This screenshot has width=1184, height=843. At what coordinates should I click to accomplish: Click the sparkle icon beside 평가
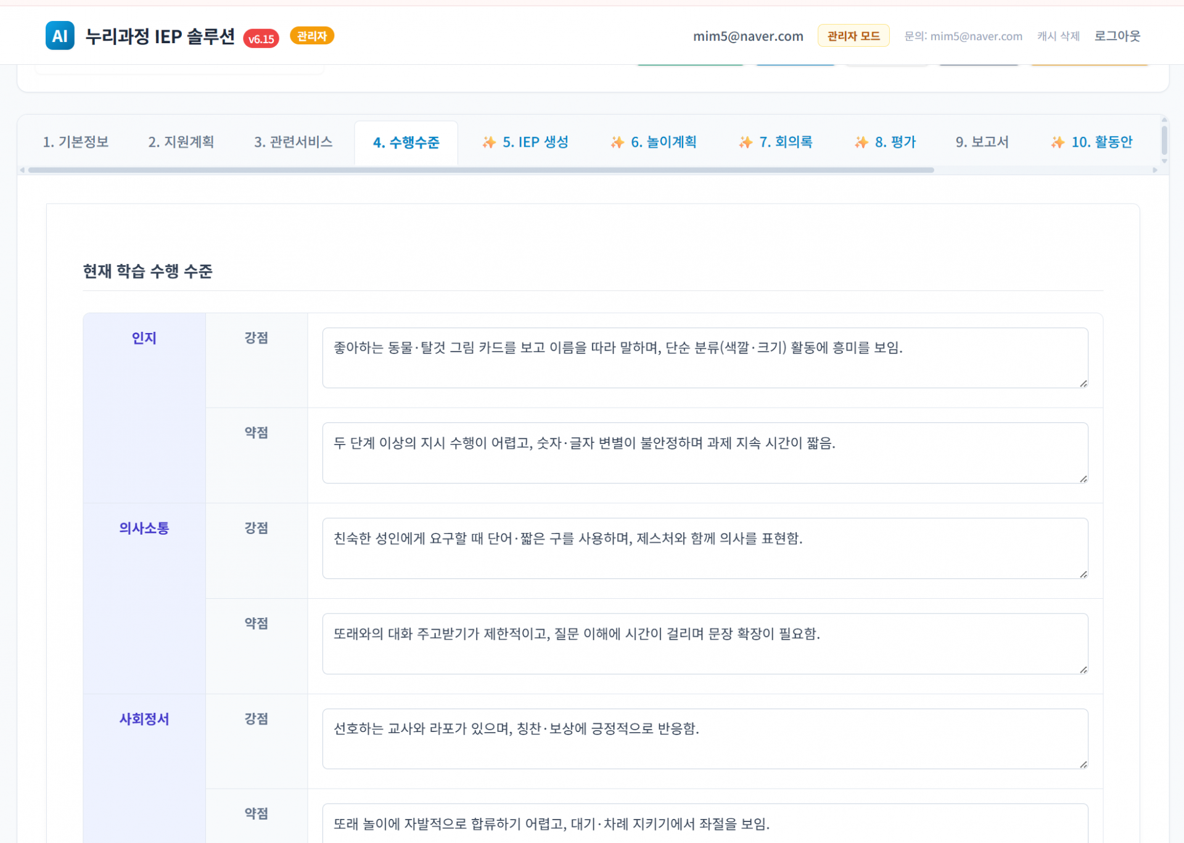[x=861, y=142]
